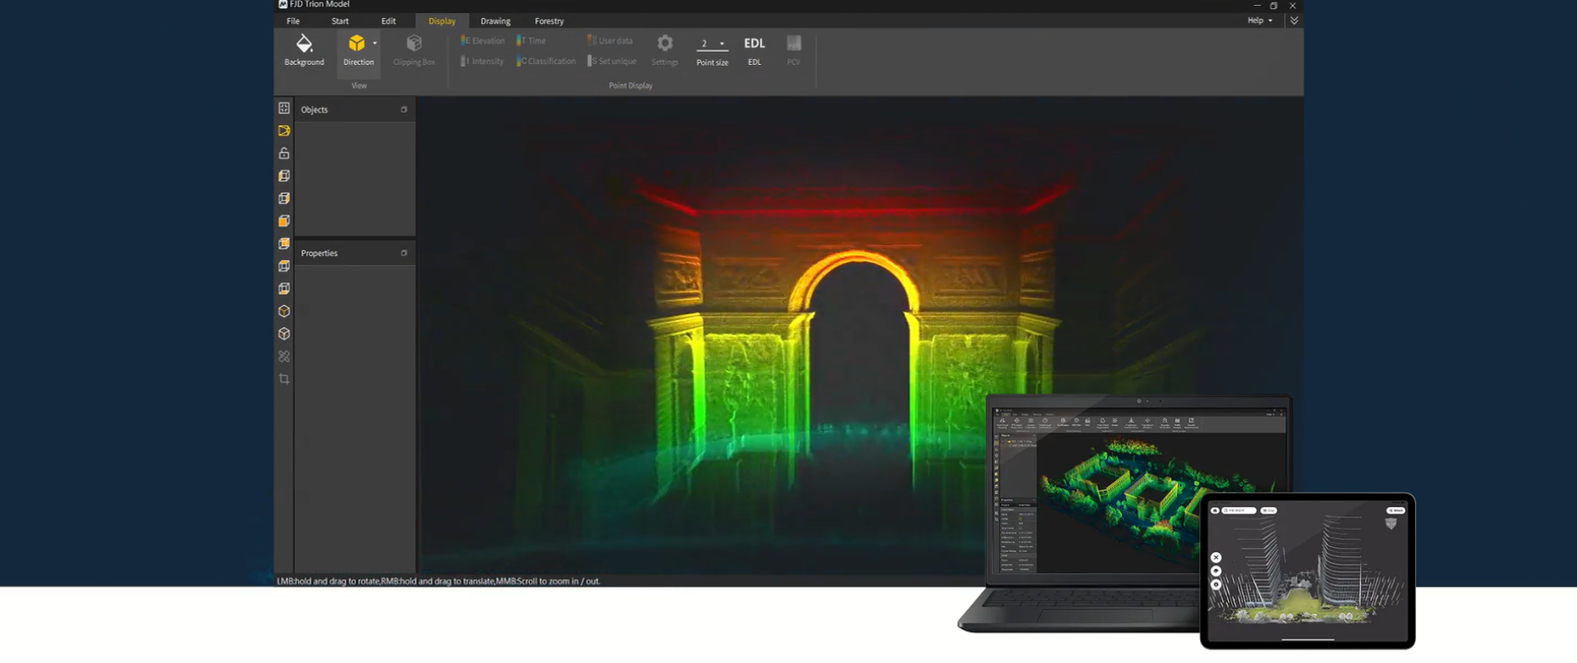Image resolution: width=1577 pixels, height=663 pixels.
Task: Select the cube view icon just above the orange isometric cube
Action: pos(284,289)
